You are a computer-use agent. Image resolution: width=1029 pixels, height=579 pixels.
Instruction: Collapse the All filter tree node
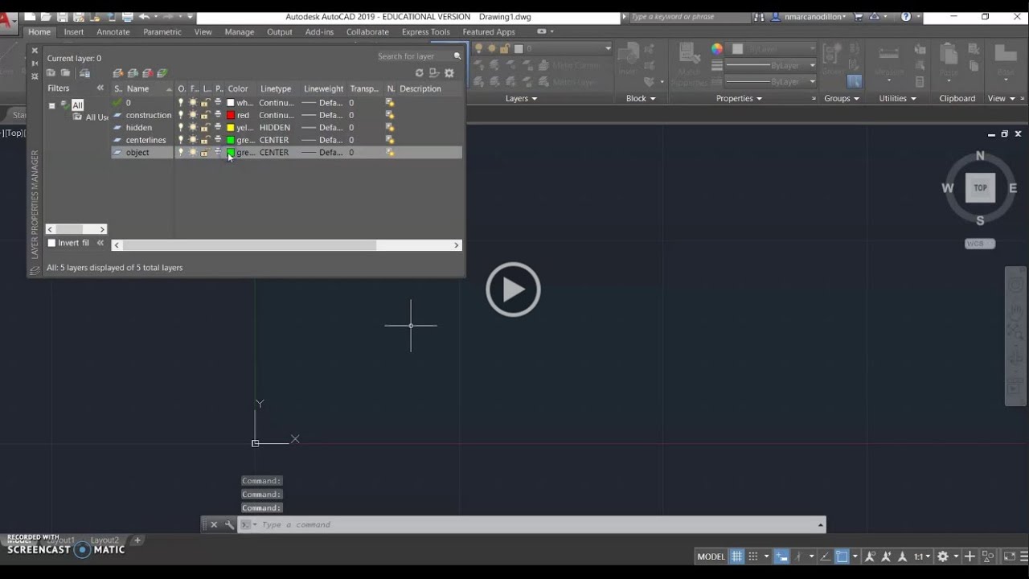coord(51,105)
